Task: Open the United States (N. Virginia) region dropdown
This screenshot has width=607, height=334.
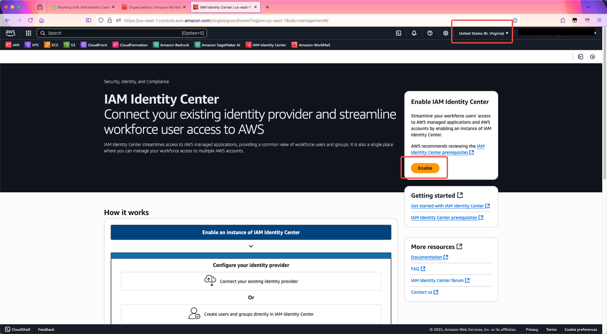Action: (483, 33)
